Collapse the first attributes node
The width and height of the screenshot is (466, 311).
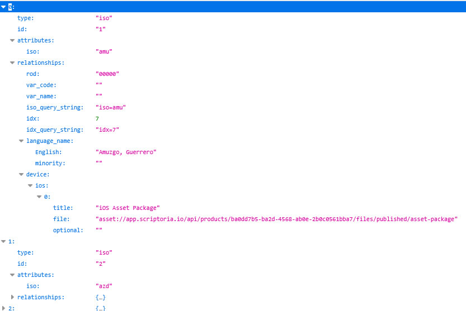pos(13,40)
